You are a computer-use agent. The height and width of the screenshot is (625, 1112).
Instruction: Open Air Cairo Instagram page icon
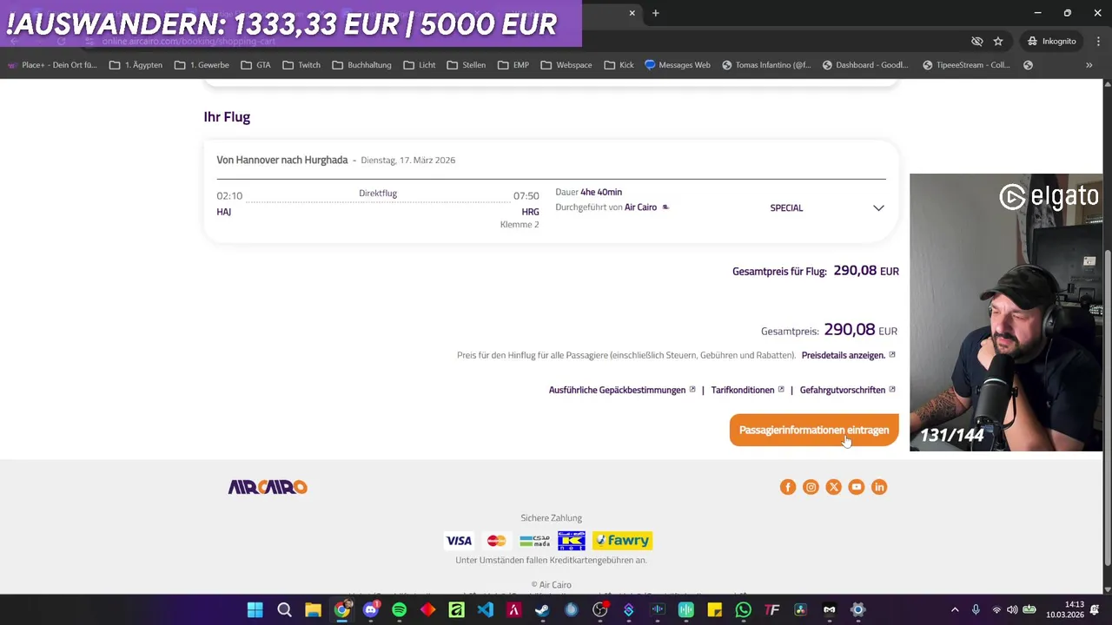811,487
